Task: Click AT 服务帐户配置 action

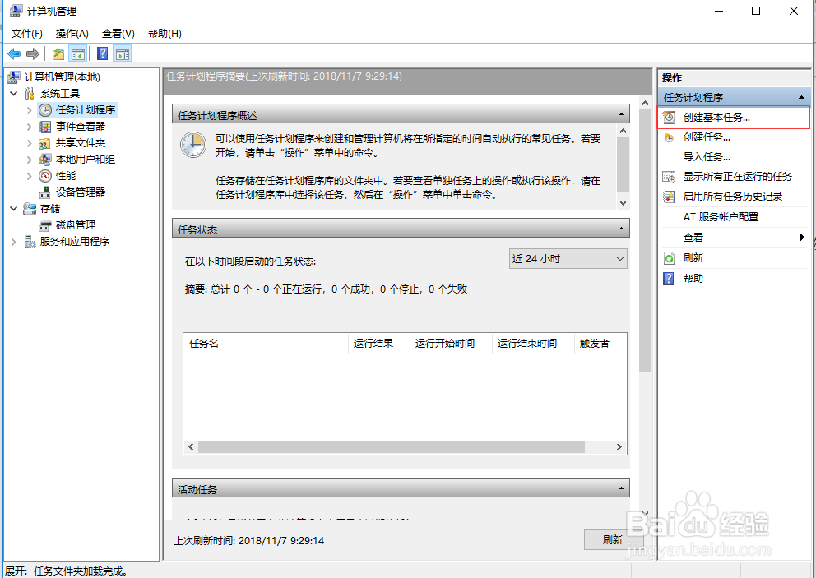Action: point(721,217)
